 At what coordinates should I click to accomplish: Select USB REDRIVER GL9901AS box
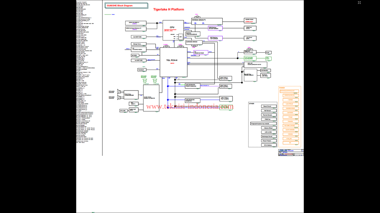click(192, 100)
